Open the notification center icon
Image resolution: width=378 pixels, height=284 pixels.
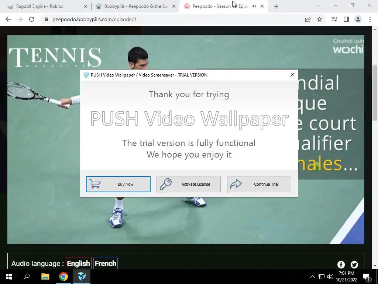tap(366, 277)
